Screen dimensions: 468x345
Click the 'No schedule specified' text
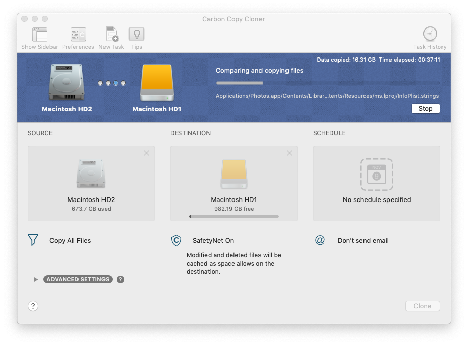pos(377,199)
